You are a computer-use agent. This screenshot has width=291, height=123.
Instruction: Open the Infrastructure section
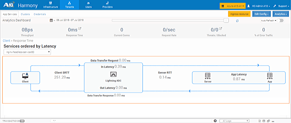pyautogui.click(x=51, y=5)
